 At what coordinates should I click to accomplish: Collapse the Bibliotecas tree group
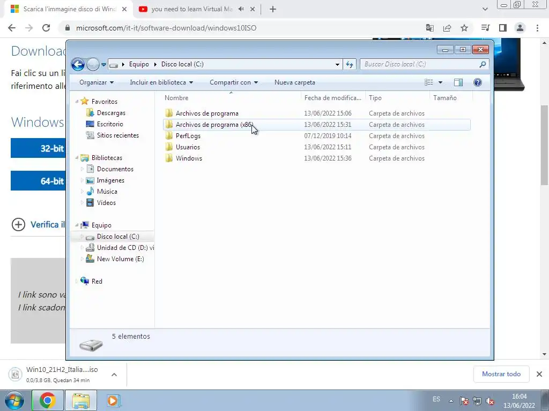coord(77,158)
